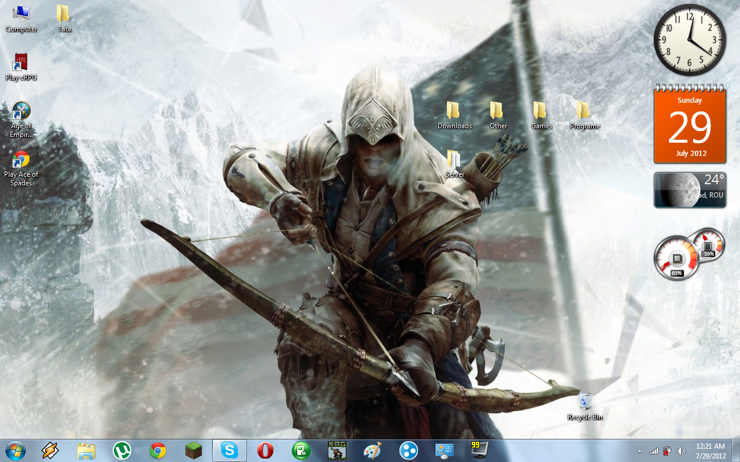This screenshot has width=740, height=462.
Task: Open the monitor icon labeled 99 in taskbar
Action: click(x=480, y=450)
